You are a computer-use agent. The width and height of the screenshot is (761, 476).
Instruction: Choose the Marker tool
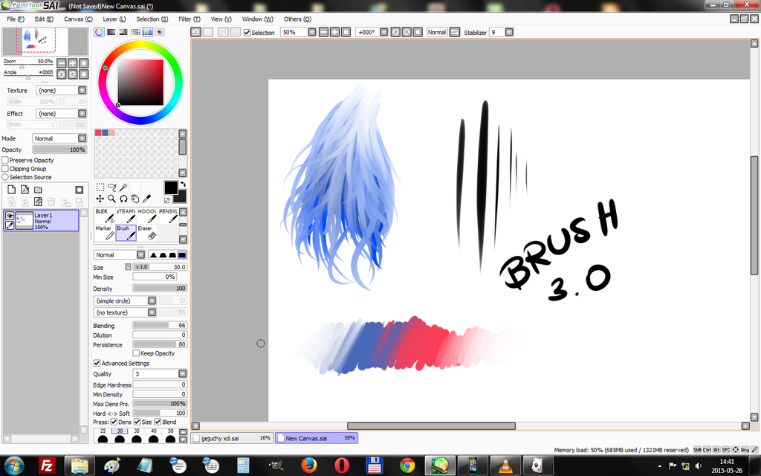[105, 233]
